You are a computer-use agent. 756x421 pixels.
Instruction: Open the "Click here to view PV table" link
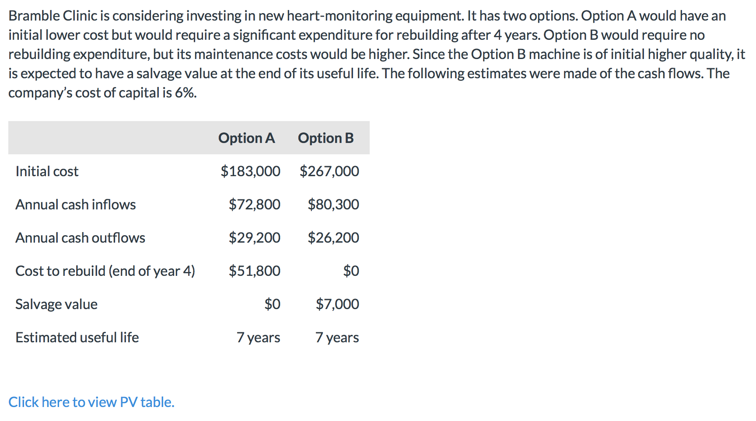tap(91, 402)
